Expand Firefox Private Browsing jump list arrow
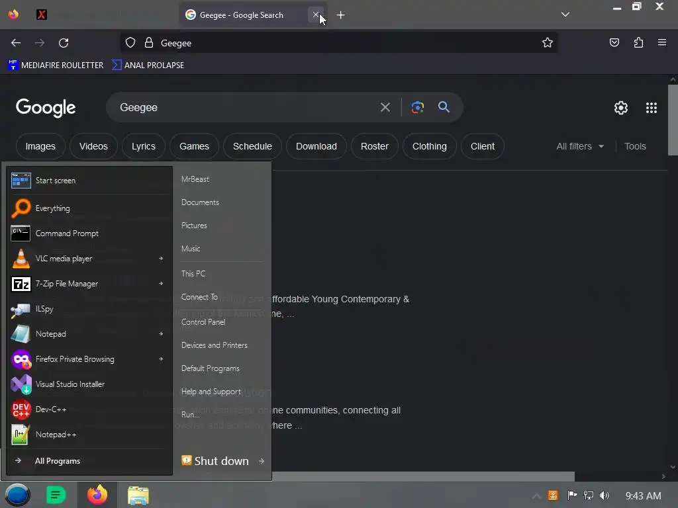The image size is (678, 508). pos(161,359)
